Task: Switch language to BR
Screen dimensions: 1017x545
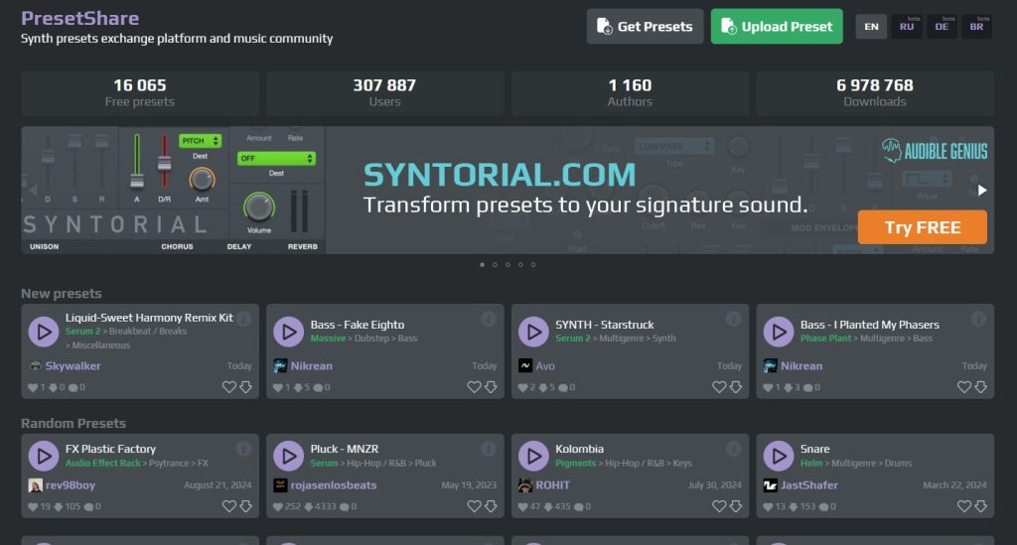Action: [976, 27]
